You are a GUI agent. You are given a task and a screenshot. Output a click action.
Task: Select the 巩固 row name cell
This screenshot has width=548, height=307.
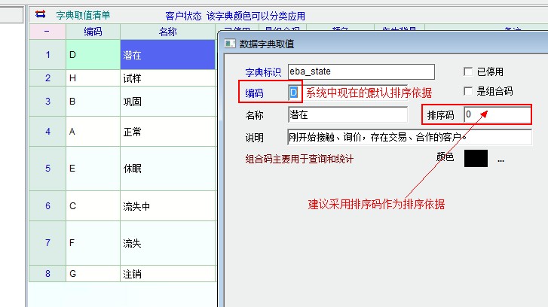tap(167, 101)
